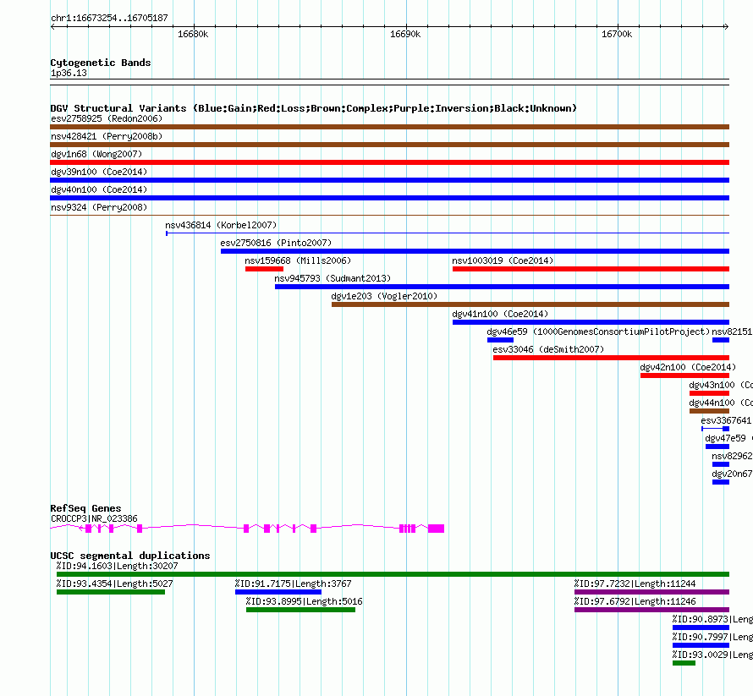
Task: Click the dgv42n100 (Coe2014) label
Action: pos(688,367)
